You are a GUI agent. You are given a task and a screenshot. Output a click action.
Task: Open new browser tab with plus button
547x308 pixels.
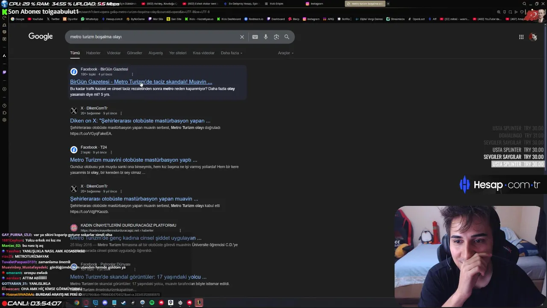pos(388,4)
